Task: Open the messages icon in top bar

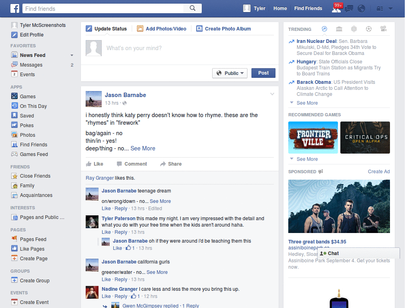Action: point(349,9)
